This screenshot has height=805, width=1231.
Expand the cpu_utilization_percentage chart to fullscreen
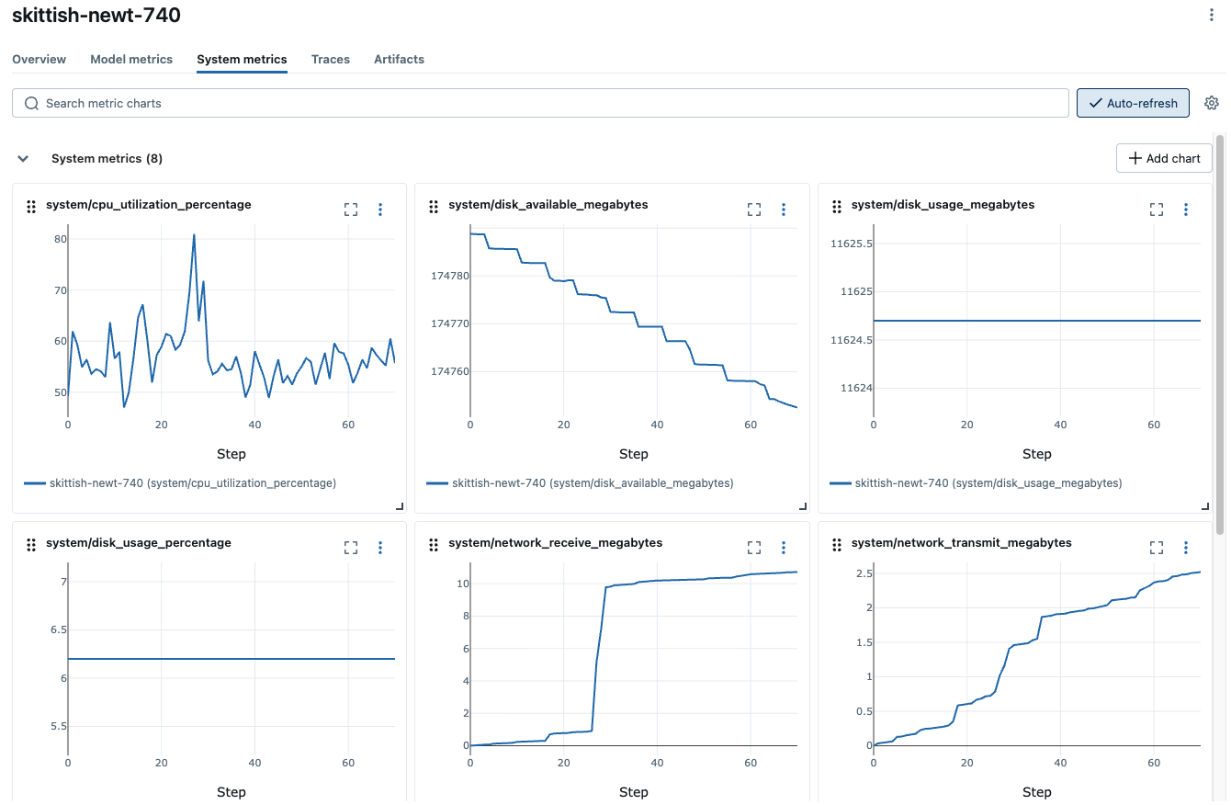pyautogui.click(x=350, y=210)
